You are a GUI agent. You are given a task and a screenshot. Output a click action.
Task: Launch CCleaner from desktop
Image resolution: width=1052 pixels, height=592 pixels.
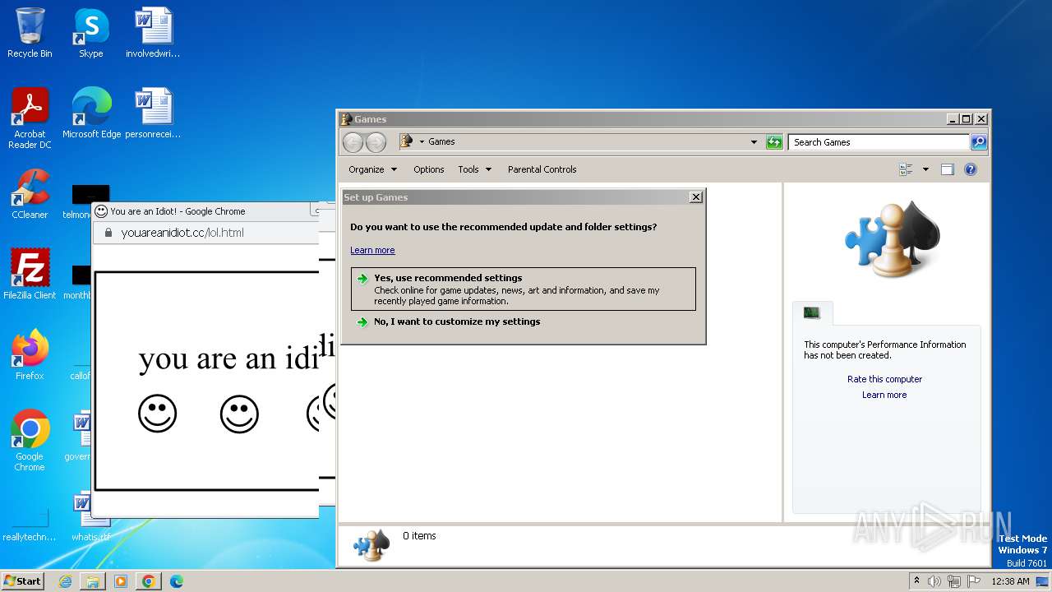[30, 194]
